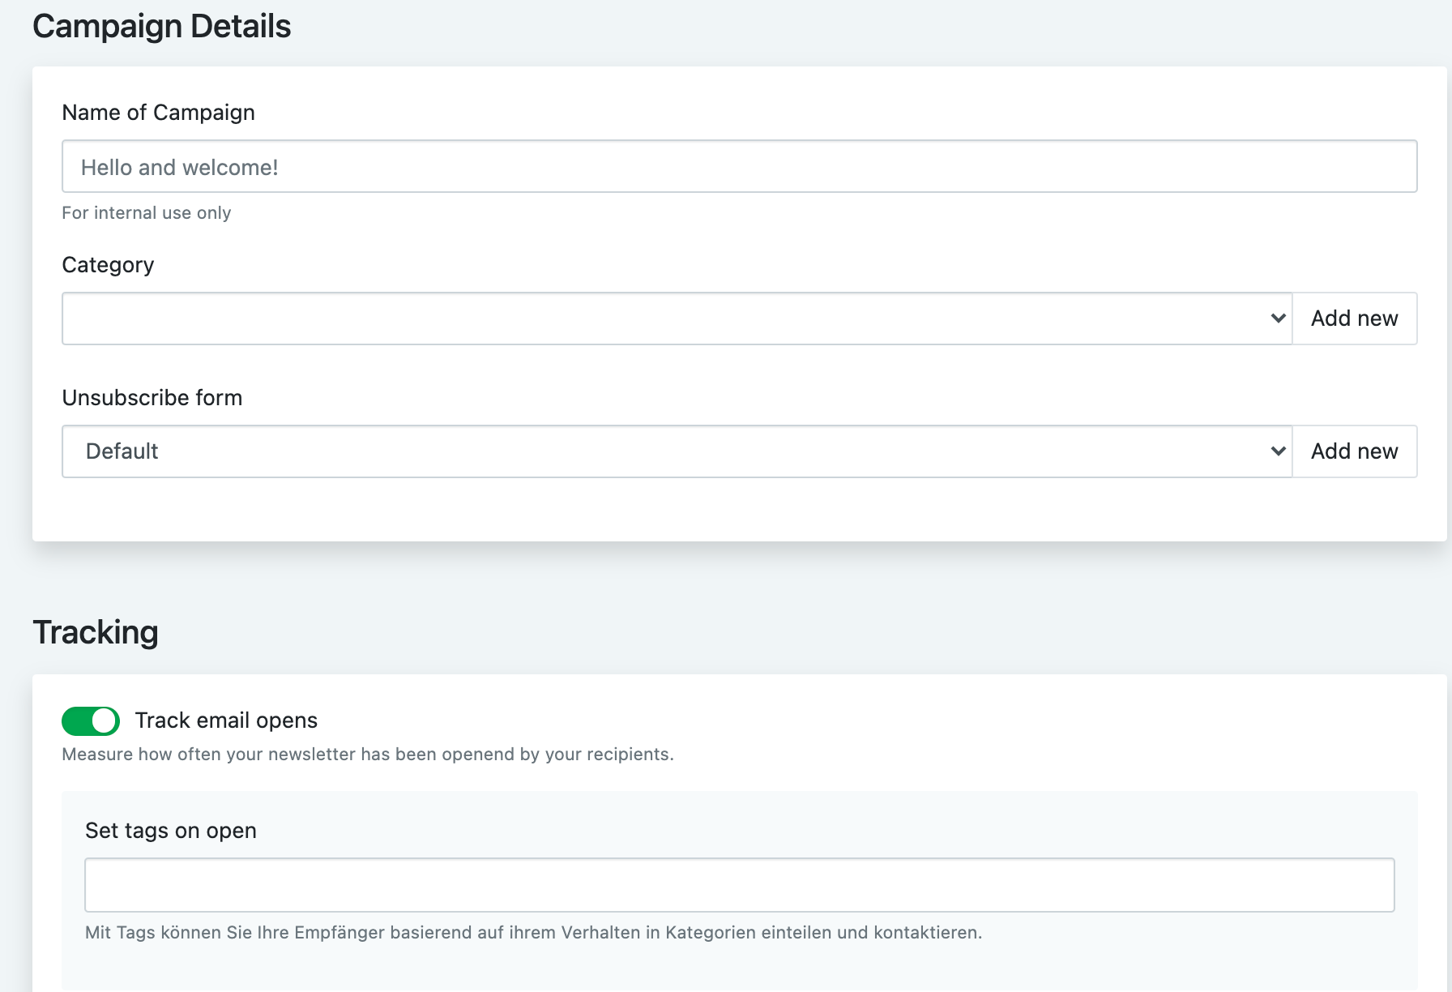Image resolution: width=1452 pixels, height=992 pixels.
Task: Click the chevron arrow in Category select
Action: 1278,319
